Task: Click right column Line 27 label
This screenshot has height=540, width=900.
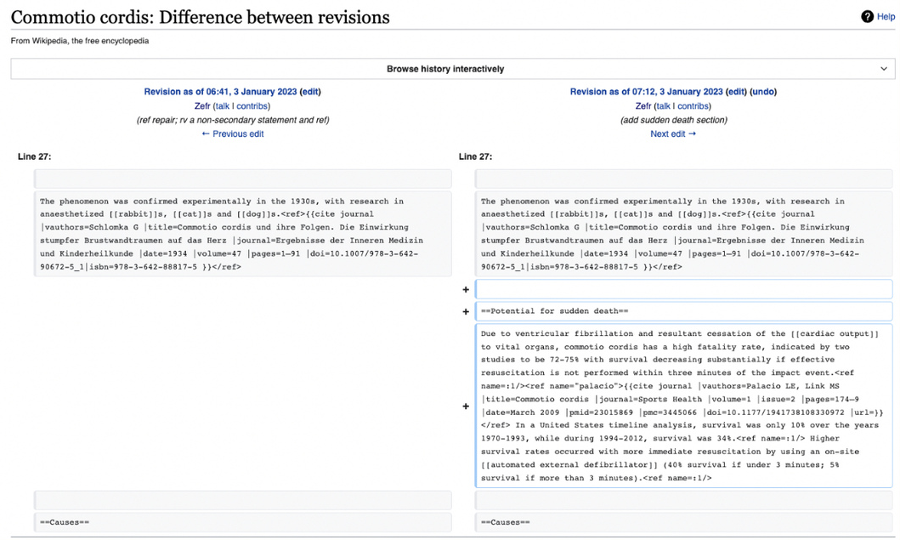Action: point(475,156)
